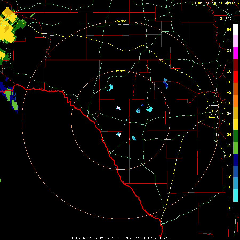Click the magenta legend color band
240x240 pixels.
pos(235,53)
